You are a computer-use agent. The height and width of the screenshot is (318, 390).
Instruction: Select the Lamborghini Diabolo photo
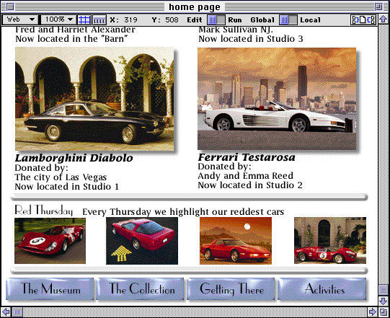pos(94,99)
